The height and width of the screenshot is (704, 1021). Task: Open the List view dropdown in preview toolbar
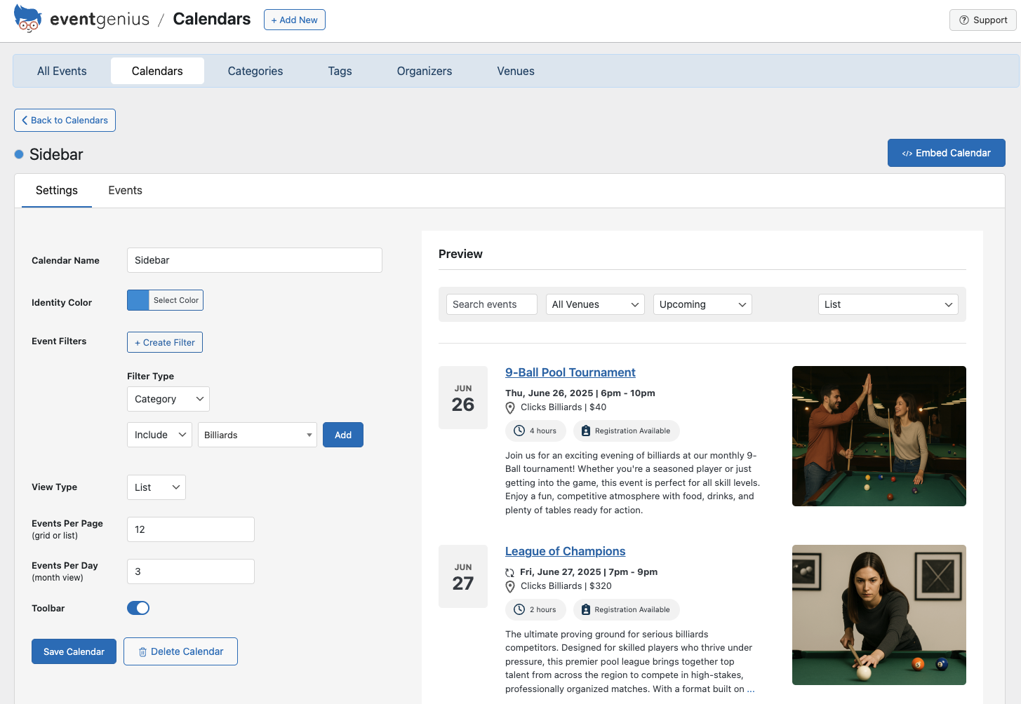[888, 304]
